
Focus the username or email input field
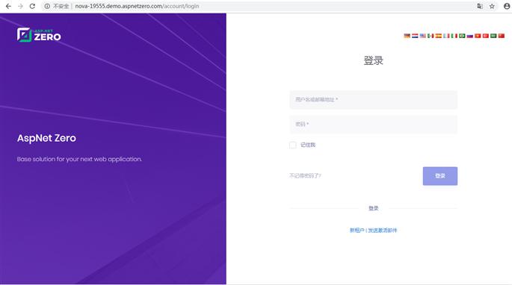(373, 99)
